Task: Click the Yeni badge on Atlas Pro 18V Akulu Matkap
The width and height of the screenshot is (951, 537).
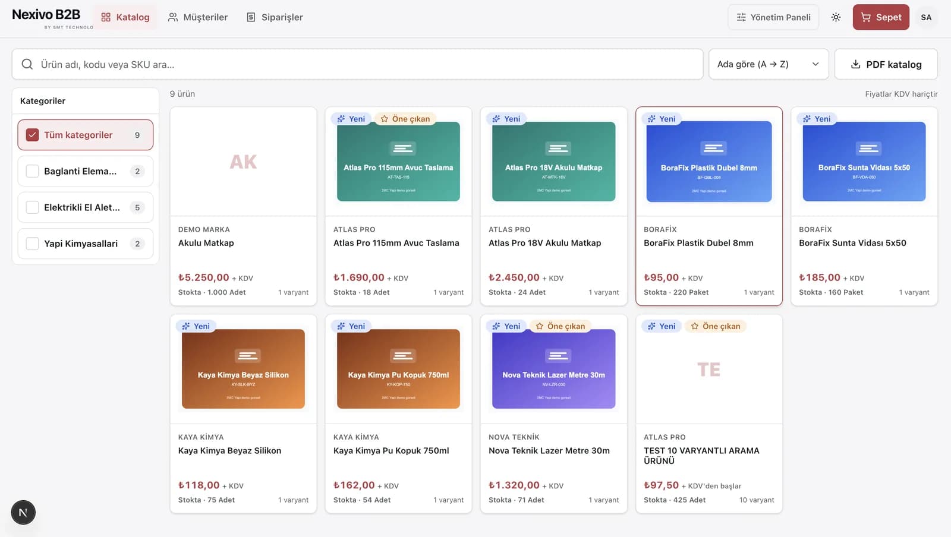Action: click(506, 119)
